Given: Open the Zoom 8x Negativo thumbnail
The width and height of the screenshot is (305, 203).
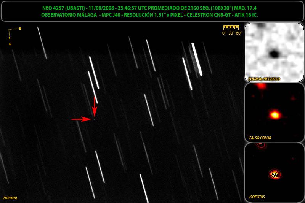Looking at the screenshot, I should click(274, 52).
